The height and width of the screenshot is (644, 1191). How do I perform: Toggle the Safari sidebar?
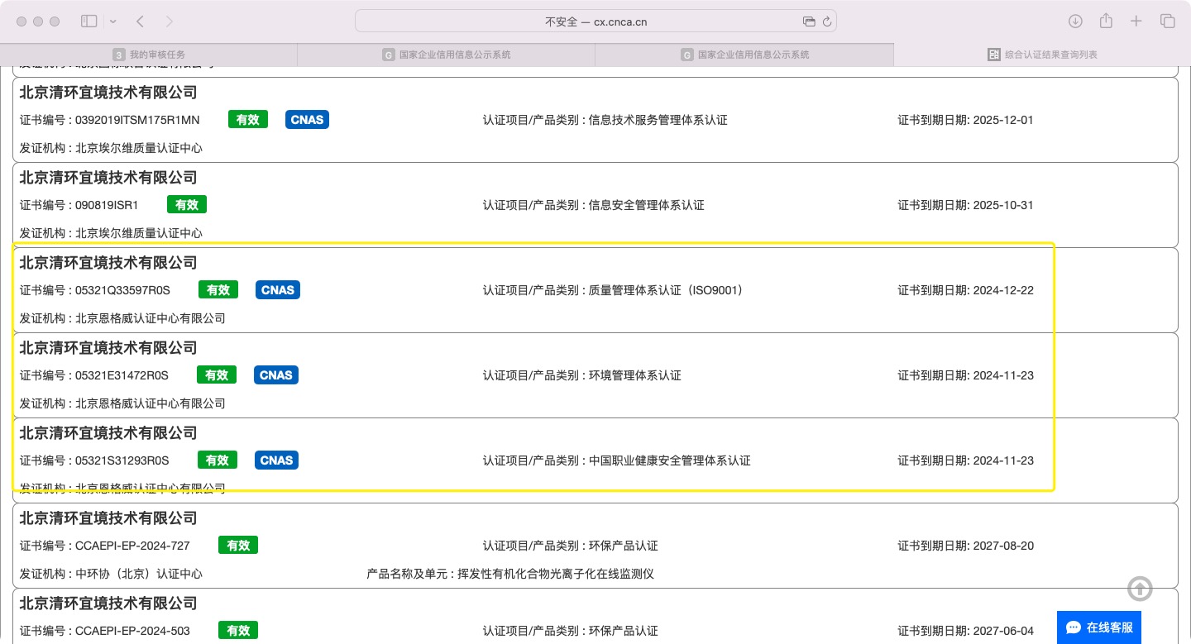tap(88, 21)
